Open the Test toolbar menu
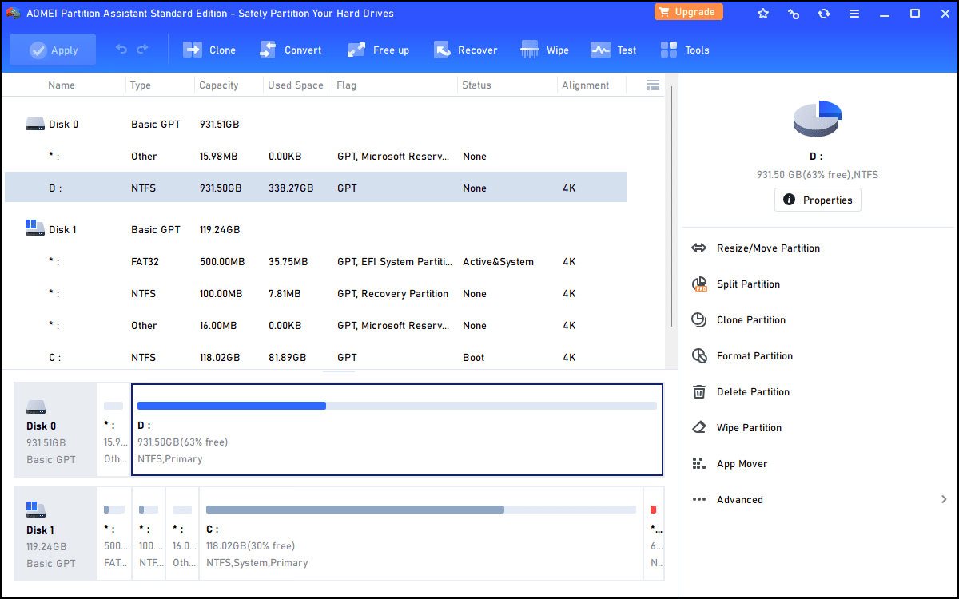 [x=614, y=50]
